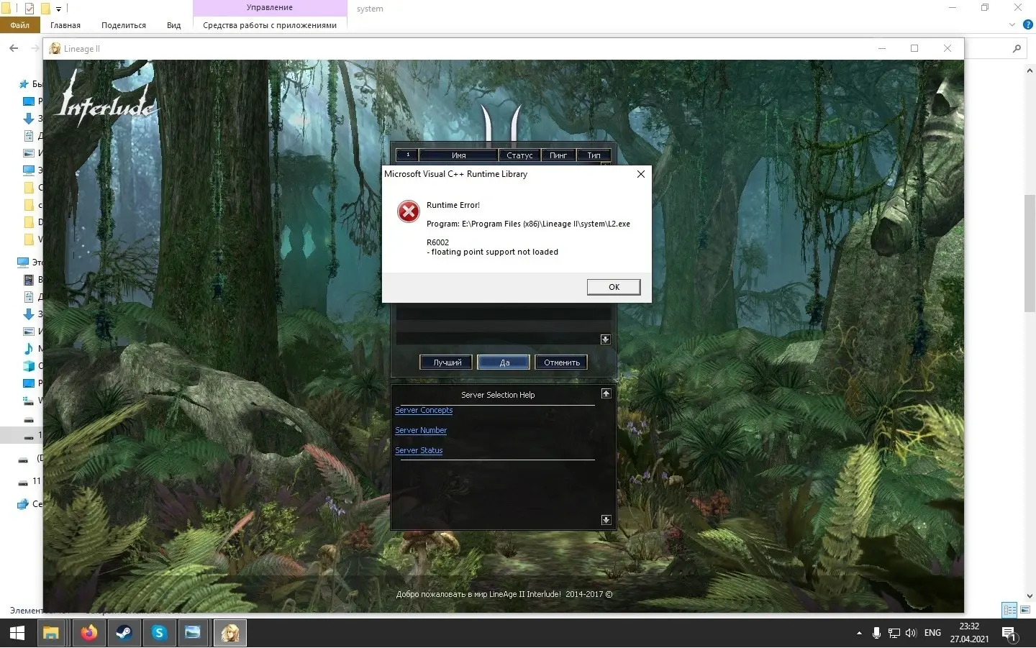Click the microphone tray icon

(876, 634)
